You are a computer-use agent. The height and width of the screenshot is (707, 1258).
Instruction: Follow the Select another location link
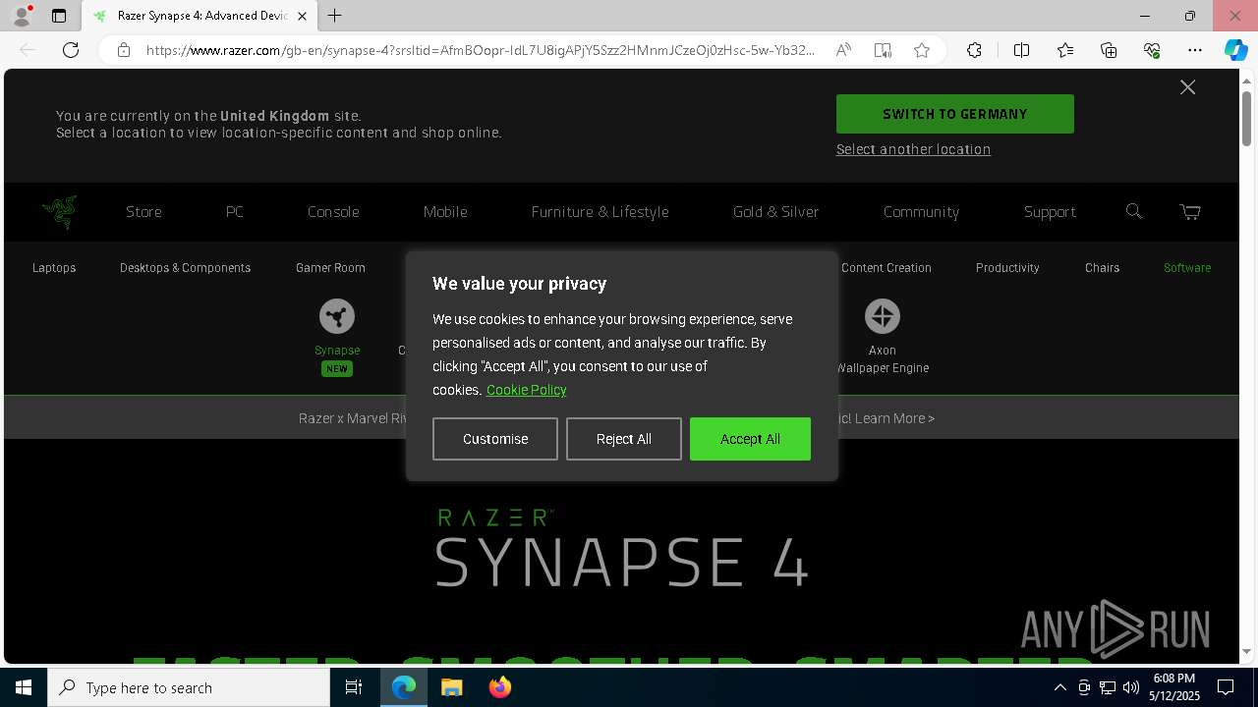913,149
